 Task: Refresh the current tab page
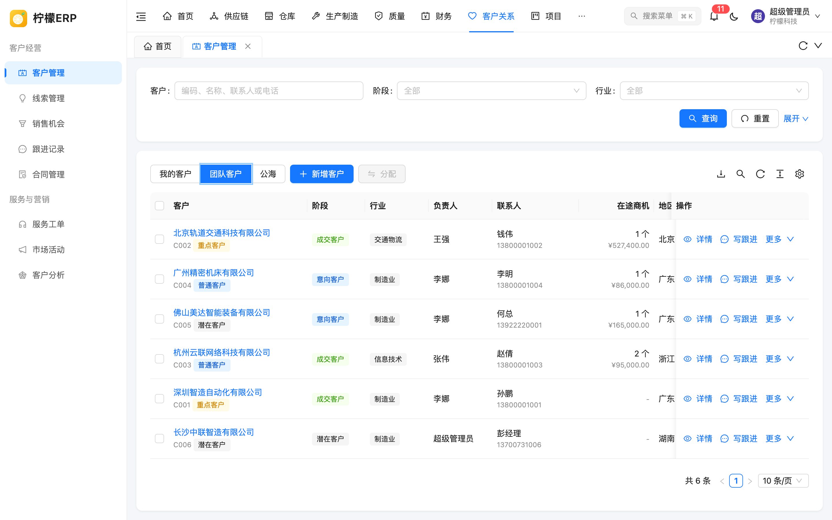803,46
